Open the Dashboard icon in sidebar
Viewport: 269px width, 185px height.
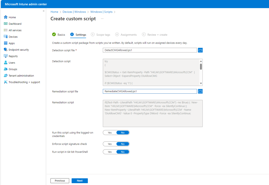click(6, 24)
